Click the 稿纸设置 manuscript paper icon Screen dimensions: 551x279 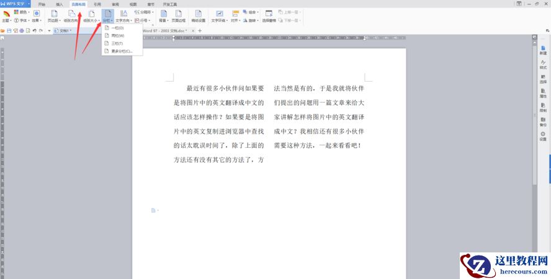coord(198,14)
